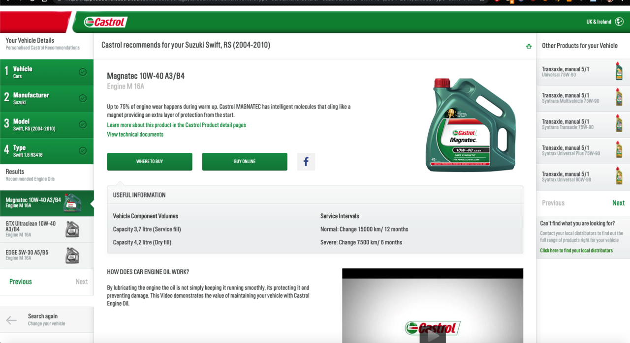Open UK & Ireland region selector

coord(605,22)
